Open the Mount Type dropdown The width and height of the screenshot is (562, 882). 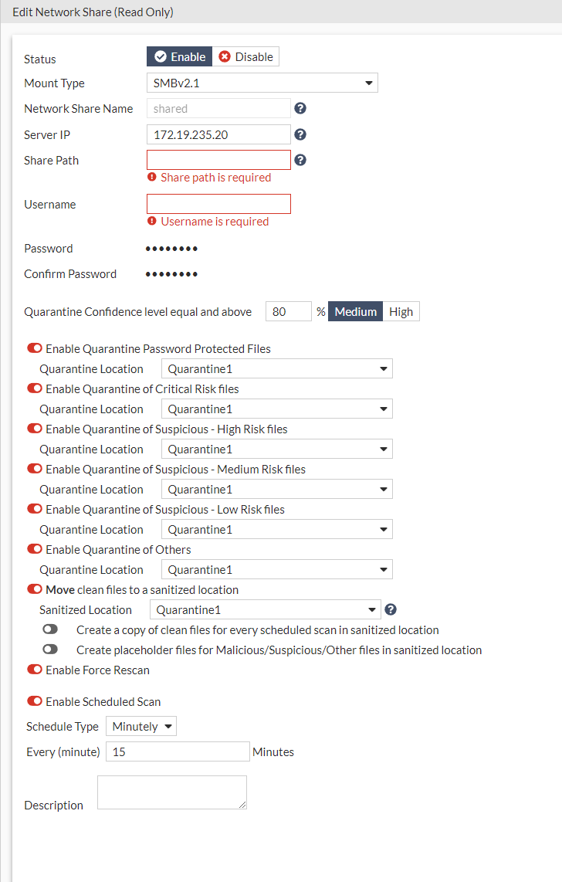click(x=262, y=83)
